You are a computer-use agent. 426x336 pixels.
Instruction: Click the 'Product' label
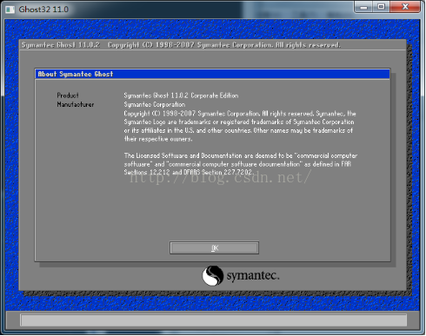tap(68, 96)
